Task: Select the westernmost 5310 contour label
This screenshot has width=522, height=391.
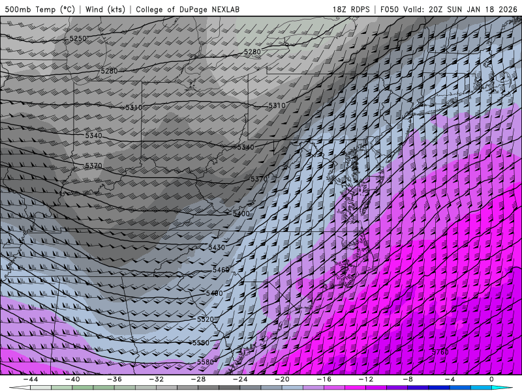Action: (134, 108)
